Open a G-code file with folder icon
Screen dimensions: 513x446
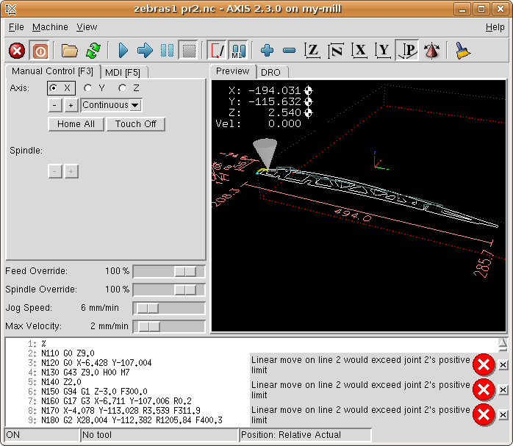(x=70, y=51)
